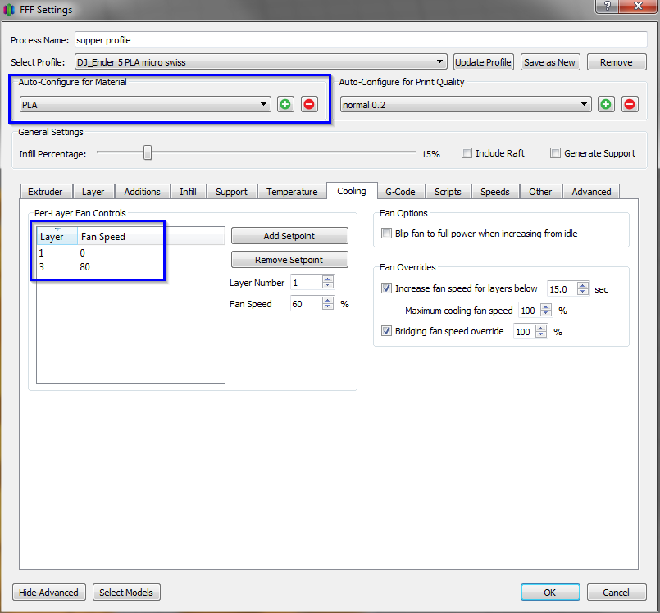Click the Save as New button

point(550,61)
